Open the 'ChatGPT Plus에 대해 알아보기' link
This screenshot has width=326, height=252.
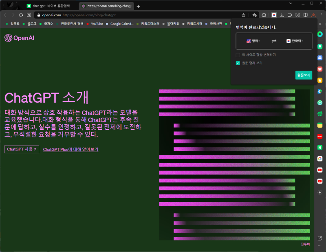(x=70, y=149)
